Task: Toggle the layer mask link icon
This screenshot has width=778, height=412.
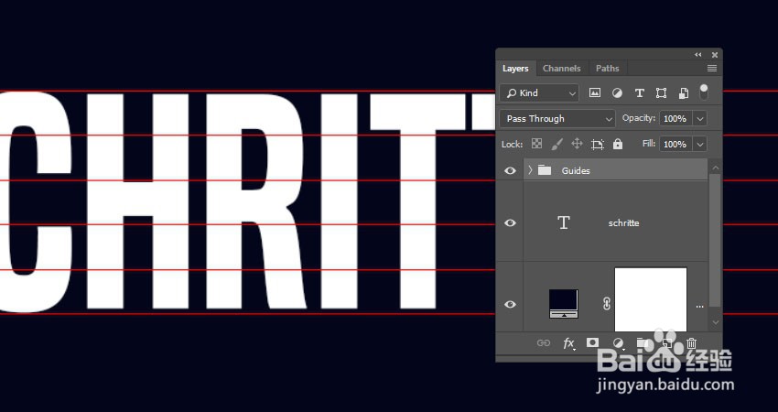Action: (x=606, y=304)
